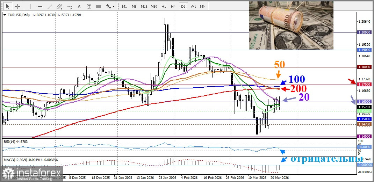Switch chart to W1 weekly timeframe
Image resolution: width=374 pixels, height=182 pixels.
[x=193, y=6]
